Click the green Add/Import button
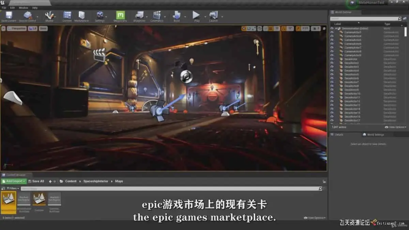This screenshot has height=230, width=409. tap(14, 181)
